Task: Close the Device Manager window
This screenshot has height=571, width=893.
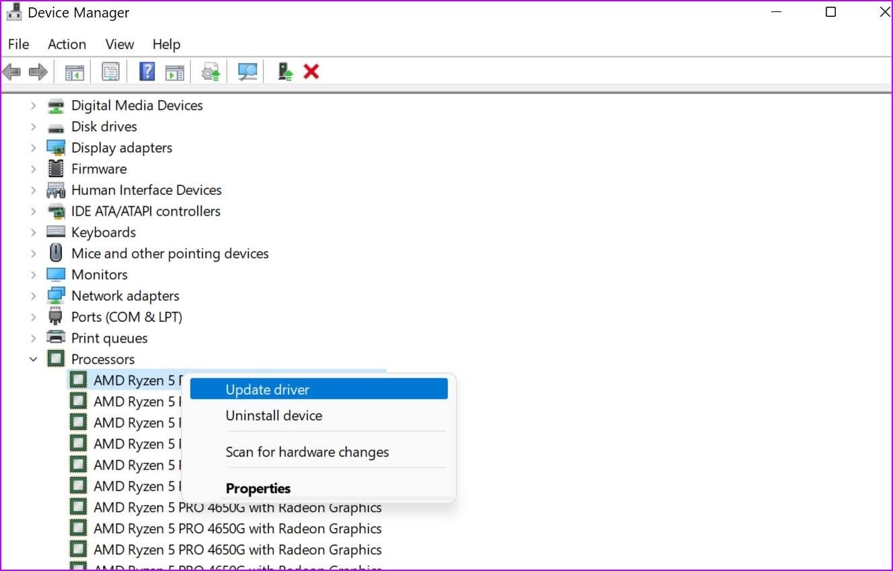Action: (x=885, y=12)
